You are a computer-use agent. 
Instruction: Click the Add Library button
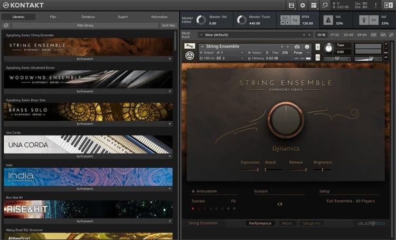[86, 25]
